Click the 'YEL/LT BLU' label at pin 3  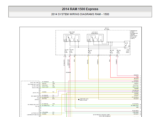45,85
